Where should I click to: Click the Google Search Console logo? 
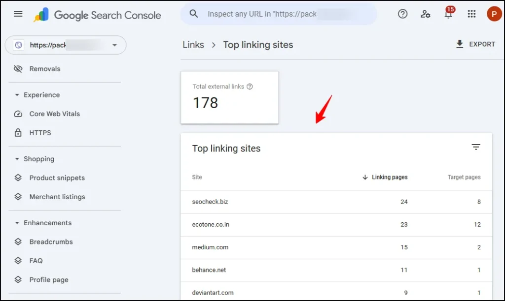[x=97, y=14]
